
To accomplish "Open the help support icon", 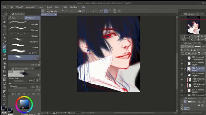I will [120, 11].
